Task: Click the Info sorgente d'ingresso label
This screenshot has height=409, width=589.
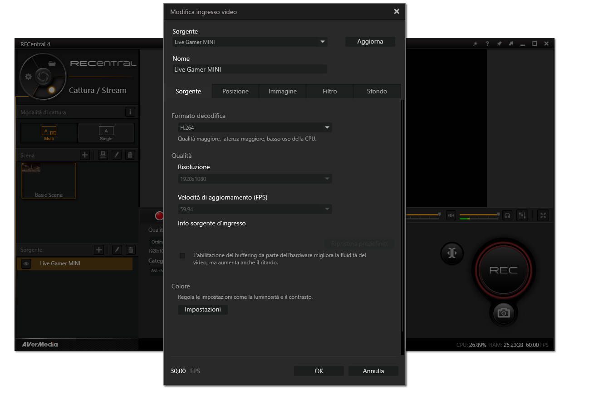Action: tap(212, 223)
